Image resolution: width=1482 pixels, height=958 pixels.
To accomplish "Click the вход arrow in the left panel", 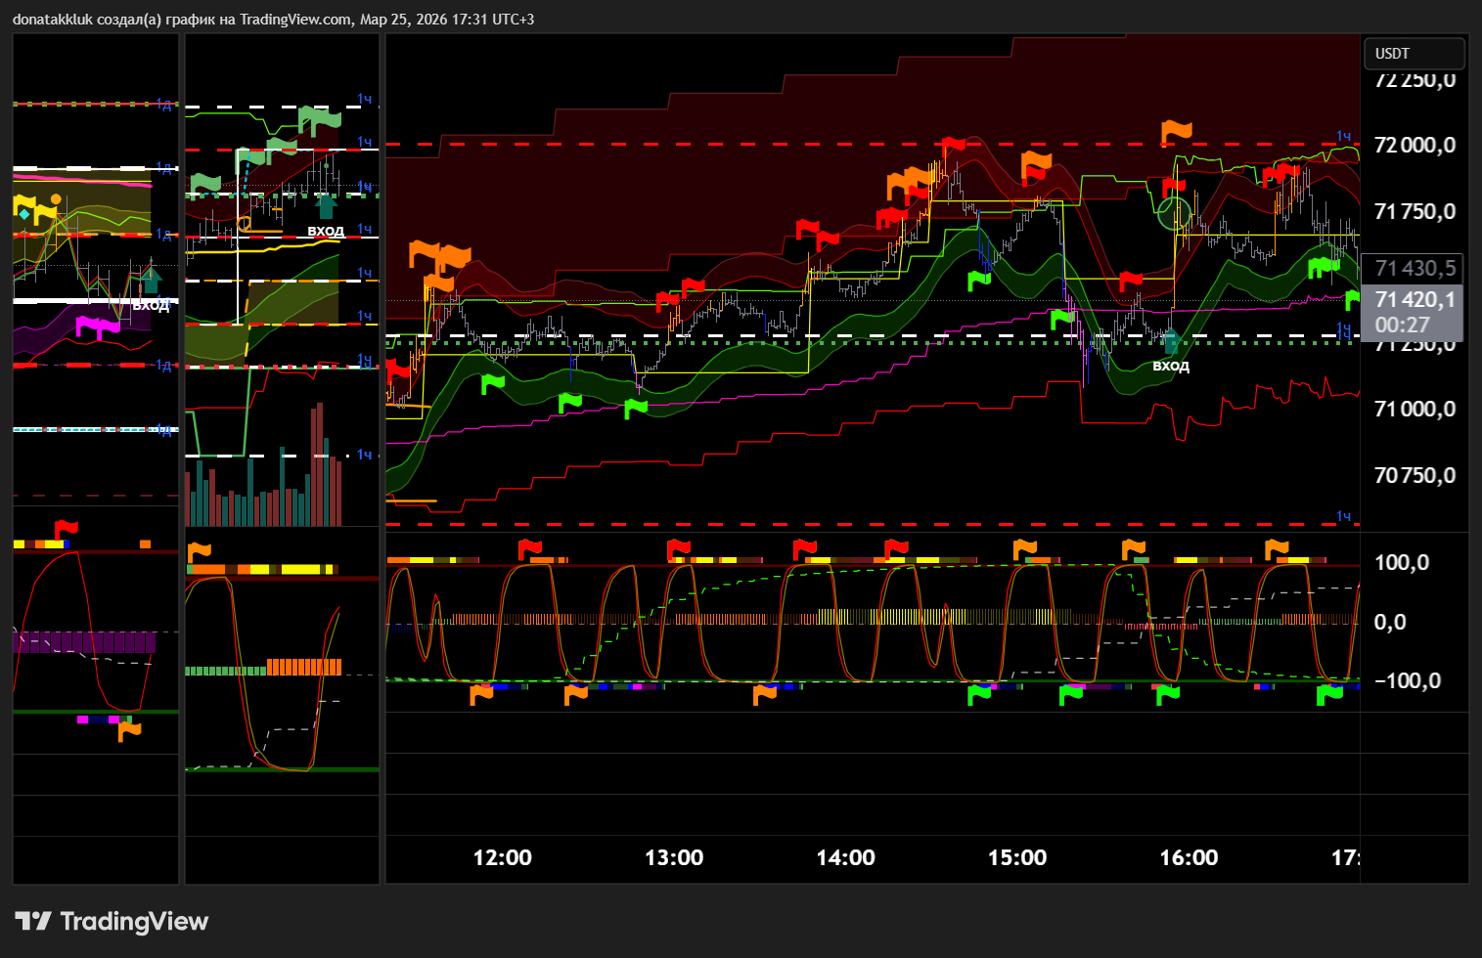I will tap(151, 281).
